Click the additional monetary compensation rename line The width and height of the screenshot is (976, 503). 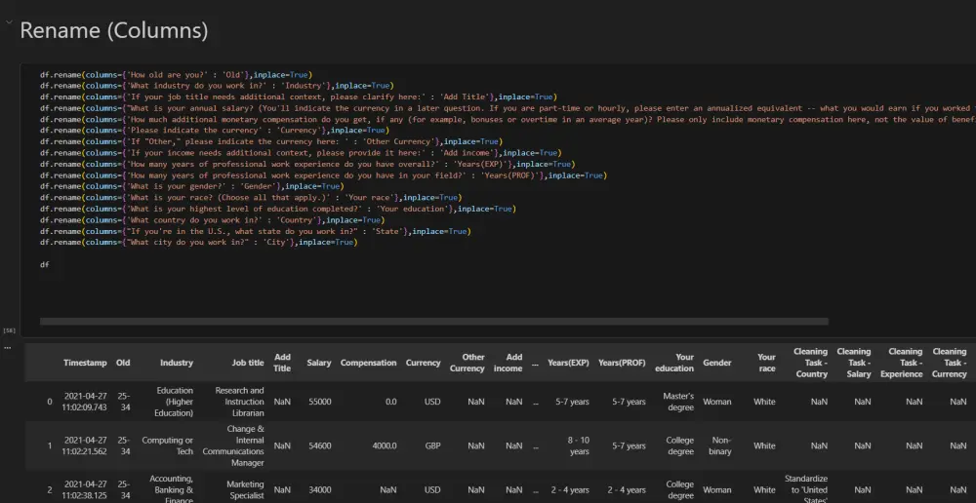508,119
